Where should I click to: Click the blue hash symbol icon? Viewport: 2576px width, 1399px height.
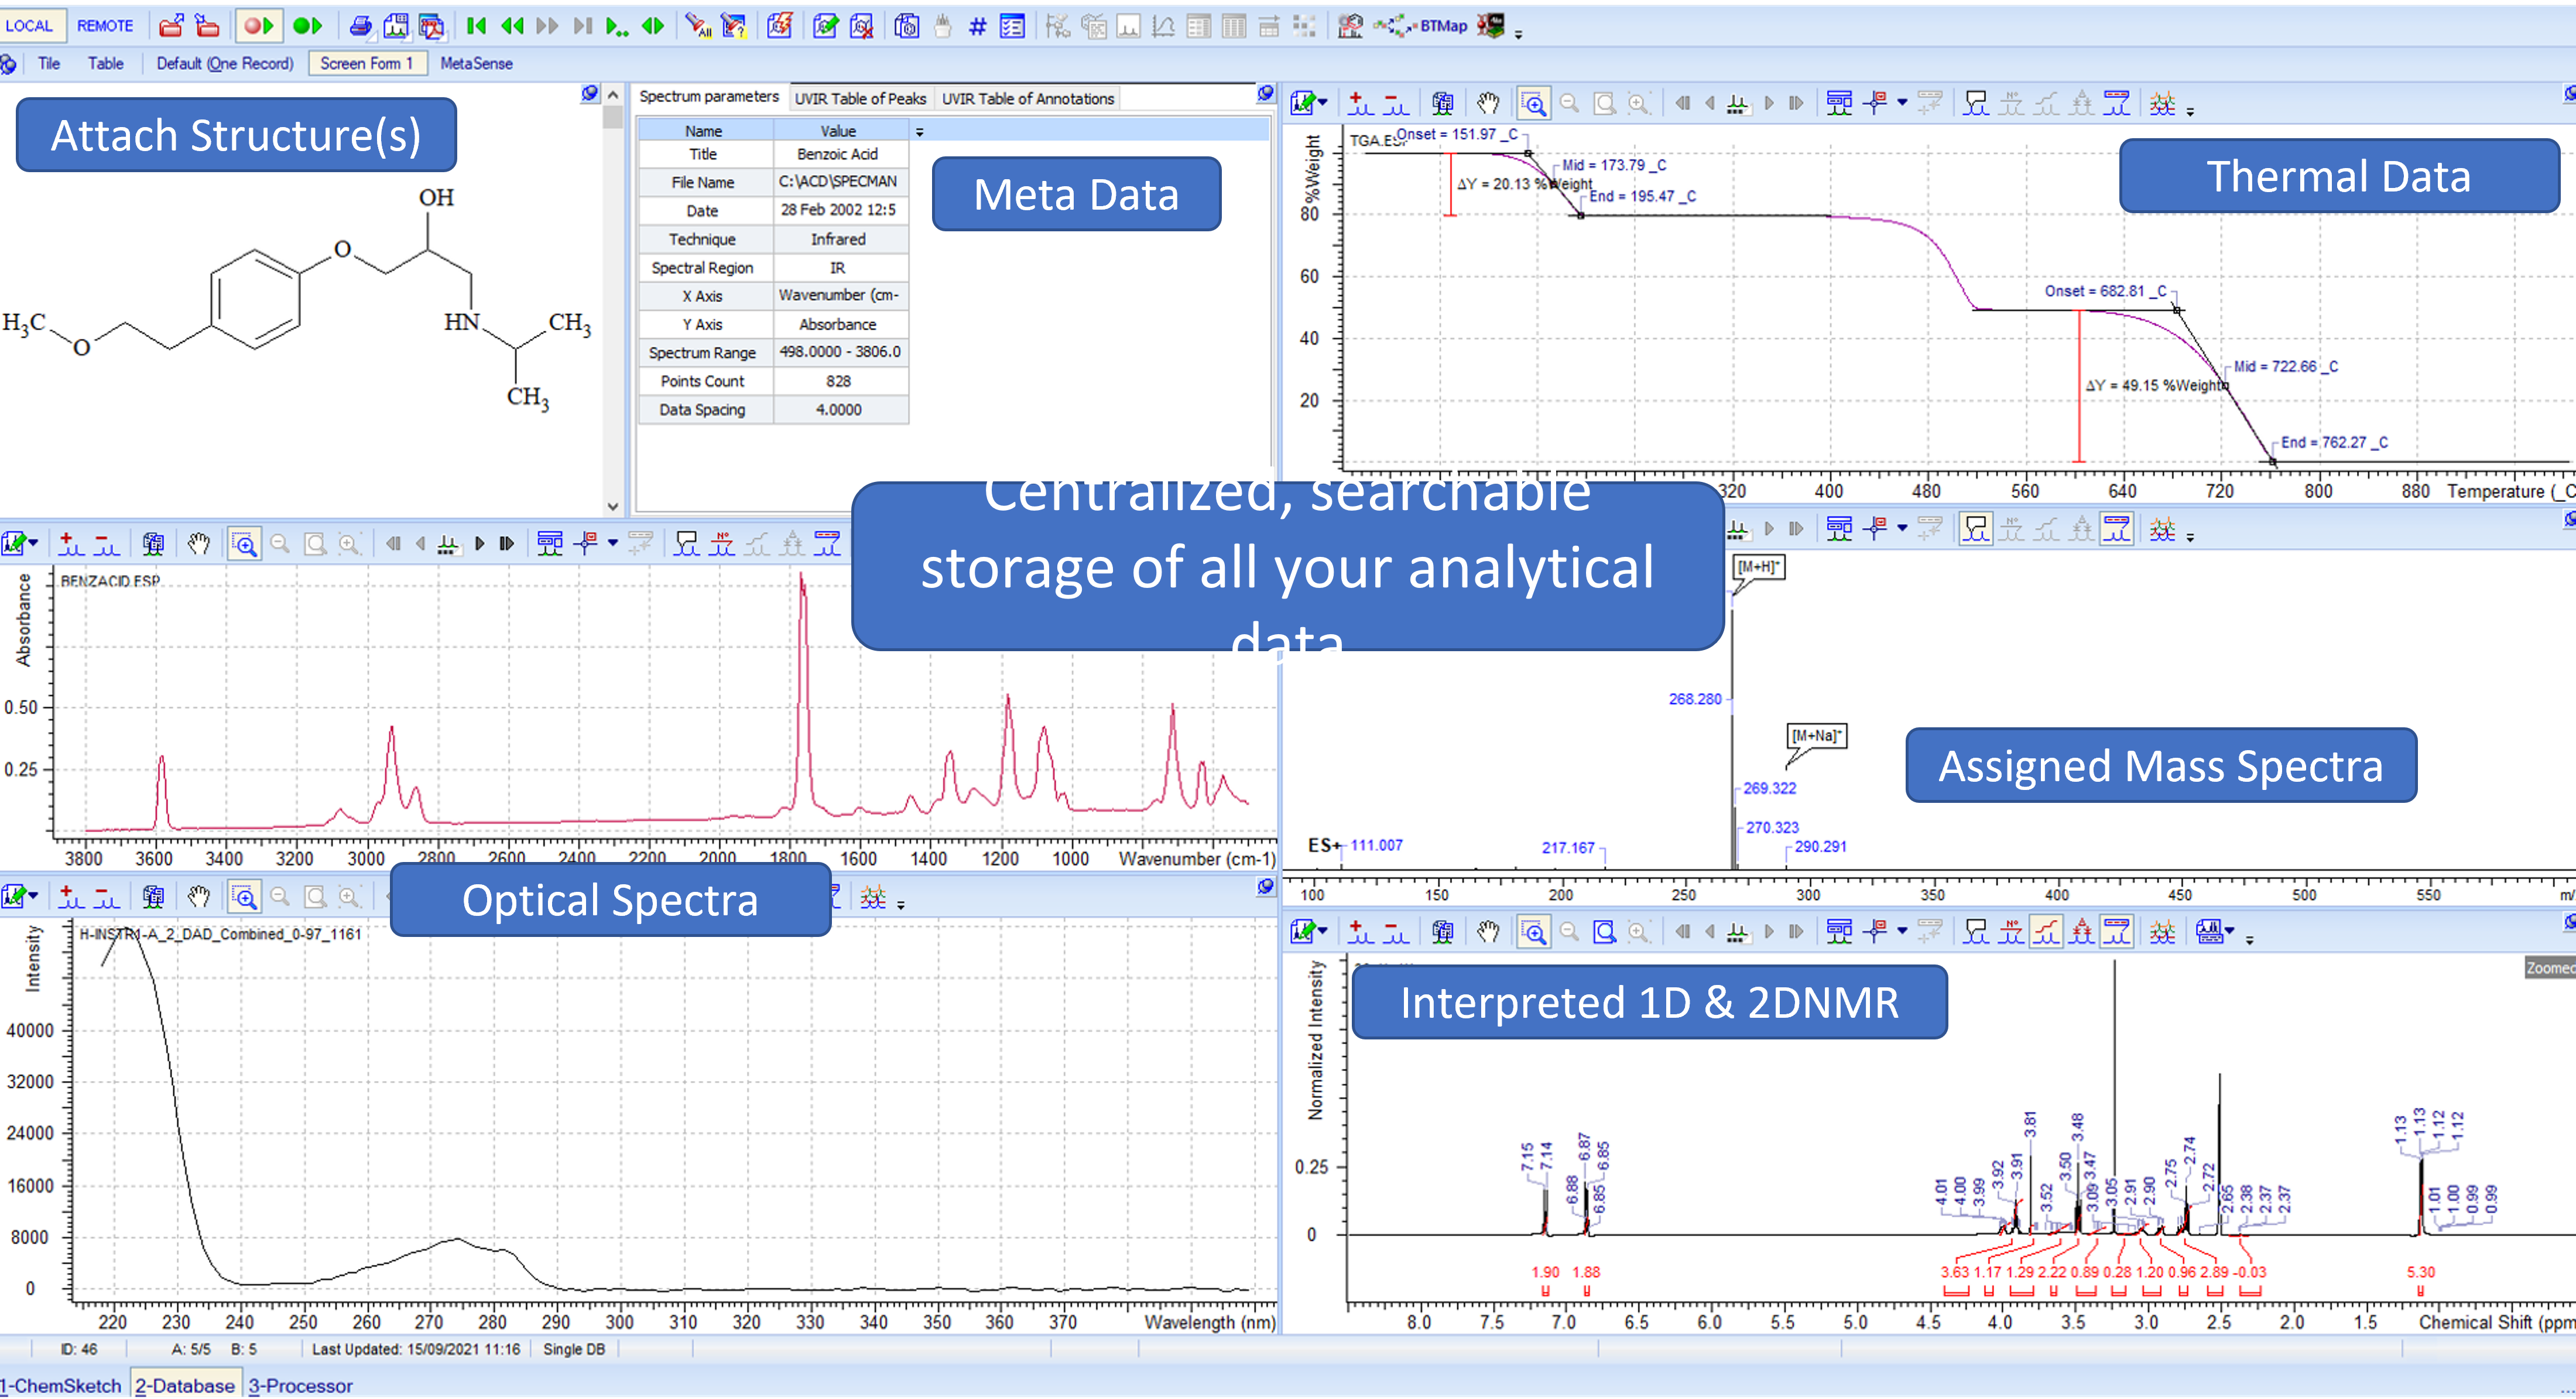coord(977,27)
